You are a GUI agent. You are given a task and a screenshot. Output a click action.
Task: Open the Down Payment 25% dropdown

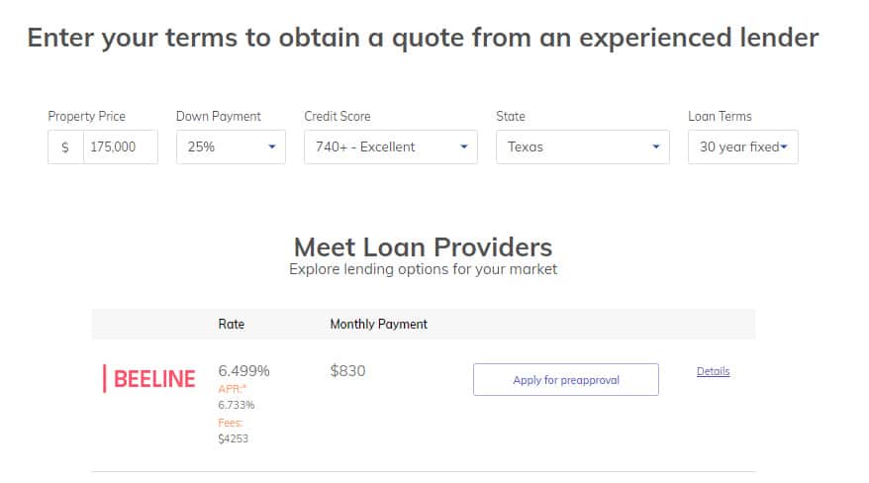(231, 146)
